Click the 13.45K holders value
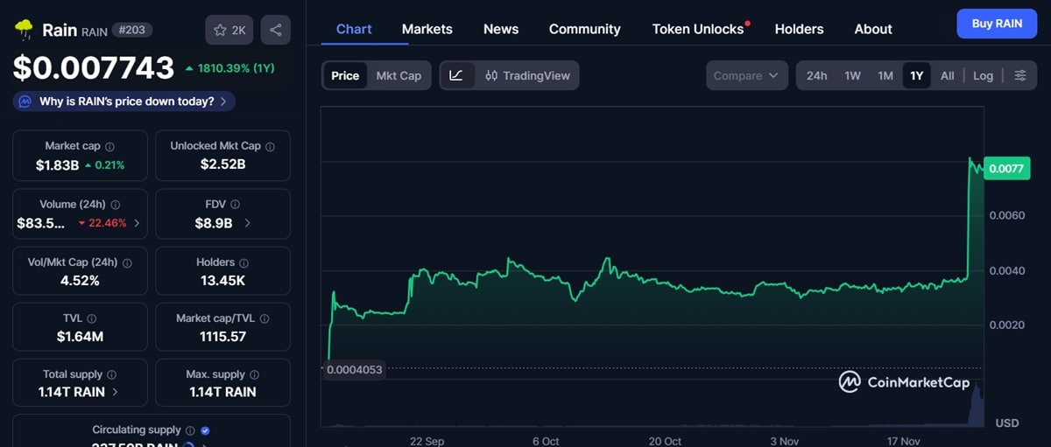 point(222,280)
